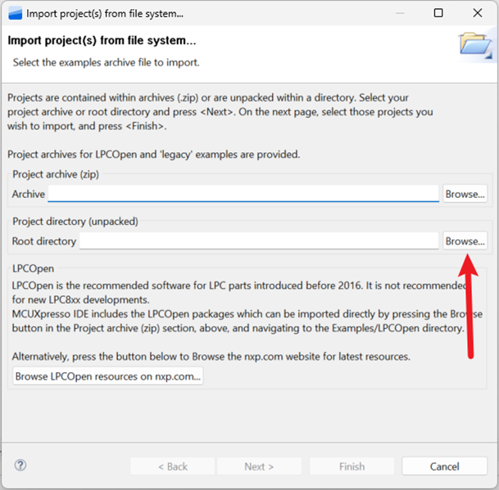
Task: Click the greyed-out Next button
Action: (x=259, y=466)
